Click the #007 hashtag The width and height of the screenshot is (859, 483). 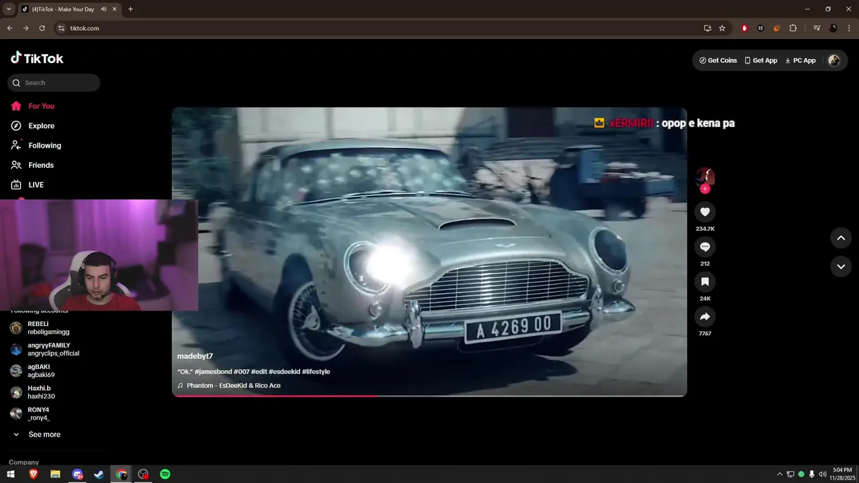240,372
